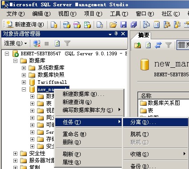Image resolution: width=189 pixels, height=169 pixels.
Task: Switch to the 摘要 tab
Action: tap(144, 35)
